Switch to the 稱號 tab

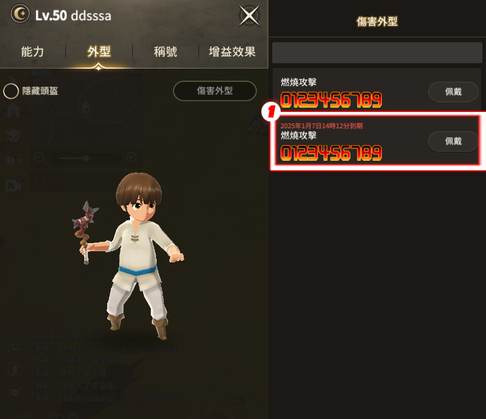pos(166,51)
